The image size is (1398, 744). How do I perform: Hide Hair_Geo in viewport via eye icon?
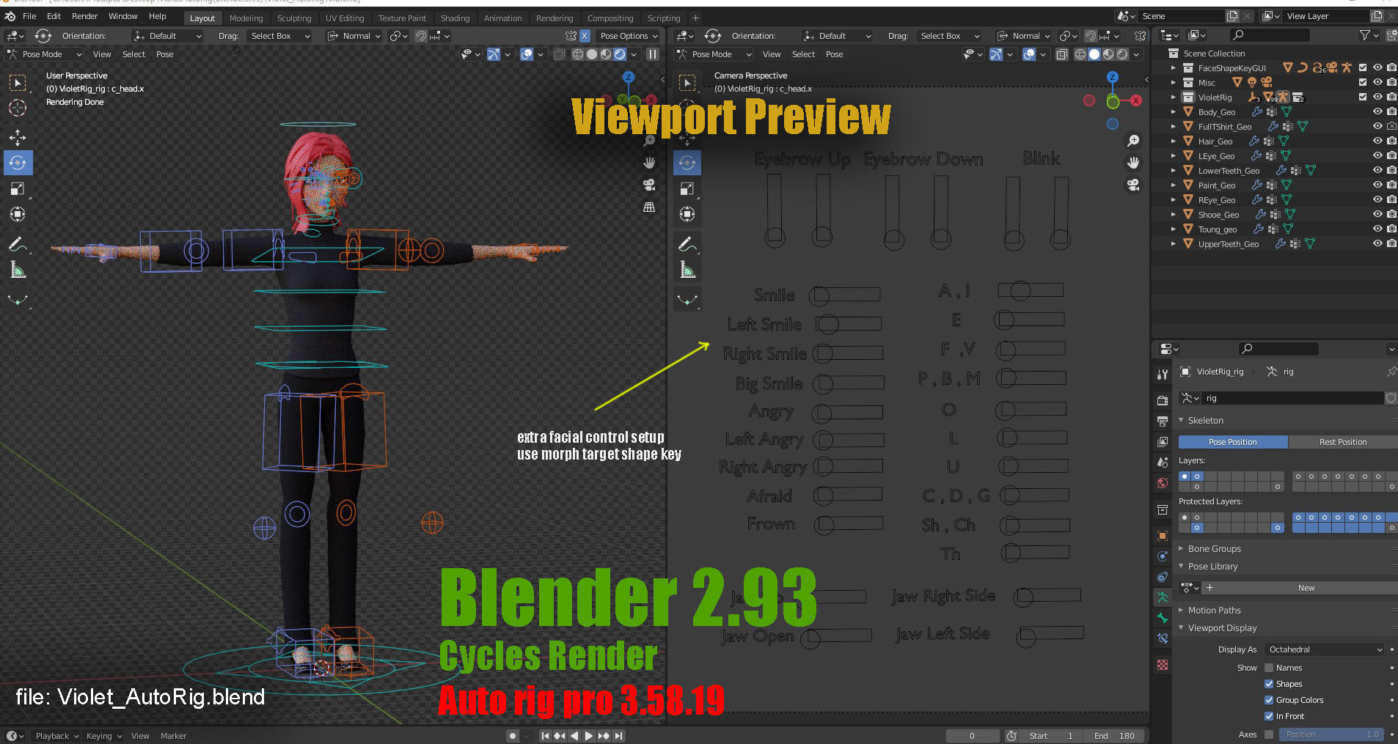tap(1377, 141)
